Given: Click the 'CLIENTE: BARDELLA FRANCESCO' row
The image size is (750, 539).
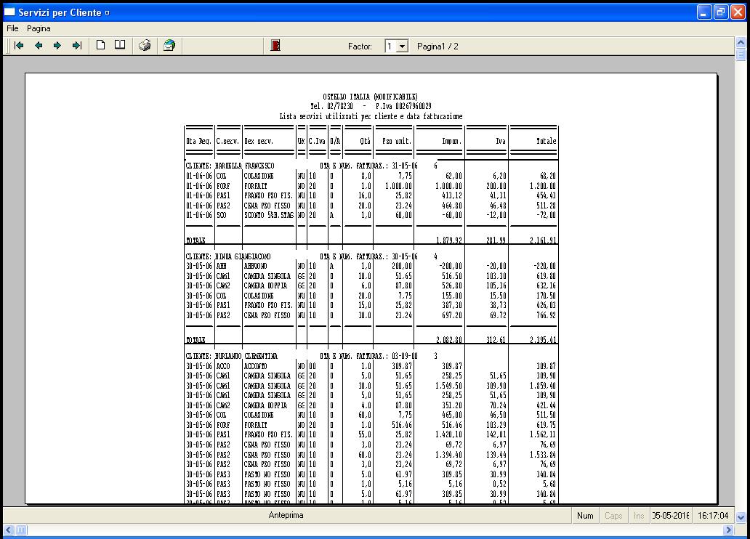Looking at the screenshot, I should click(311, 166).
